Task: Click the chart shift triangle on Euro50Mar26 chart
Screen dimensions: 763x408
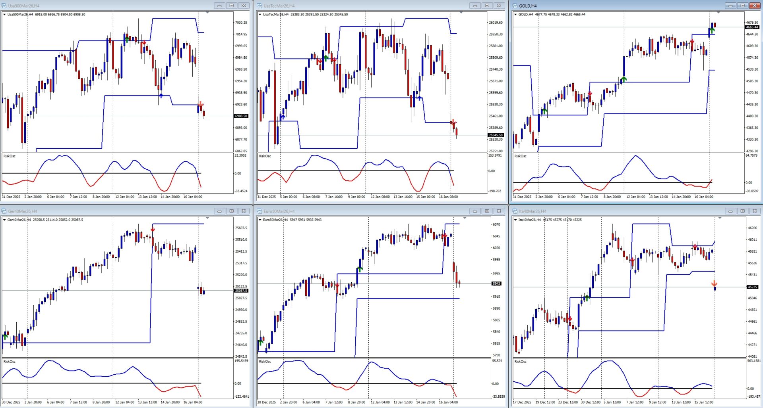Action: click(x=465, y=218)
